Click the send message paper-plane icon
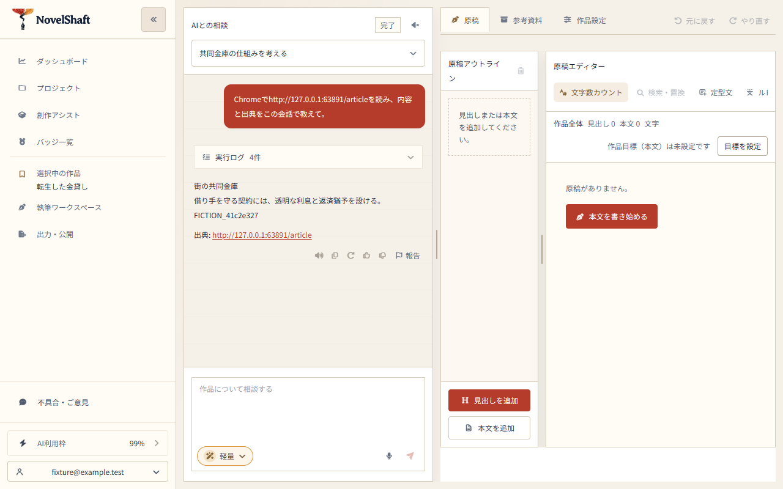Viewport: 783px width, 489px height. point(410,456)
